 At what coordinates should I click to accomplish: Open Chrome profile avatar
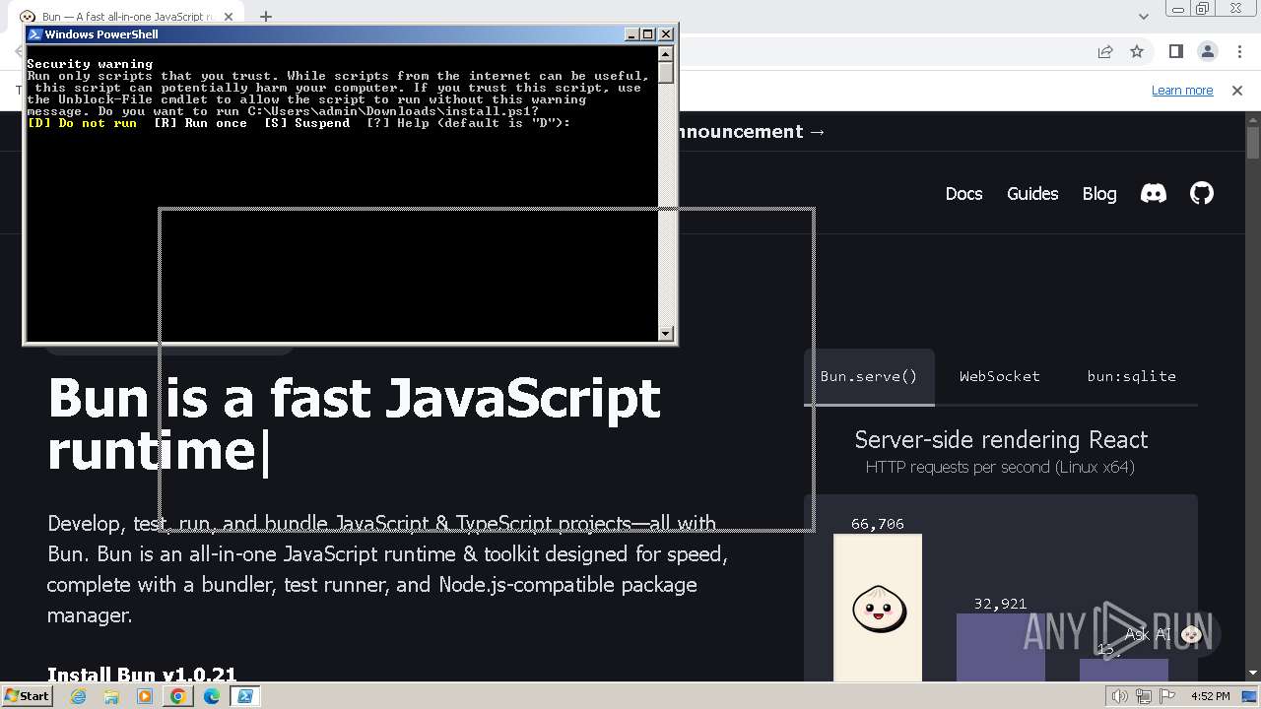coord(1207,51)
